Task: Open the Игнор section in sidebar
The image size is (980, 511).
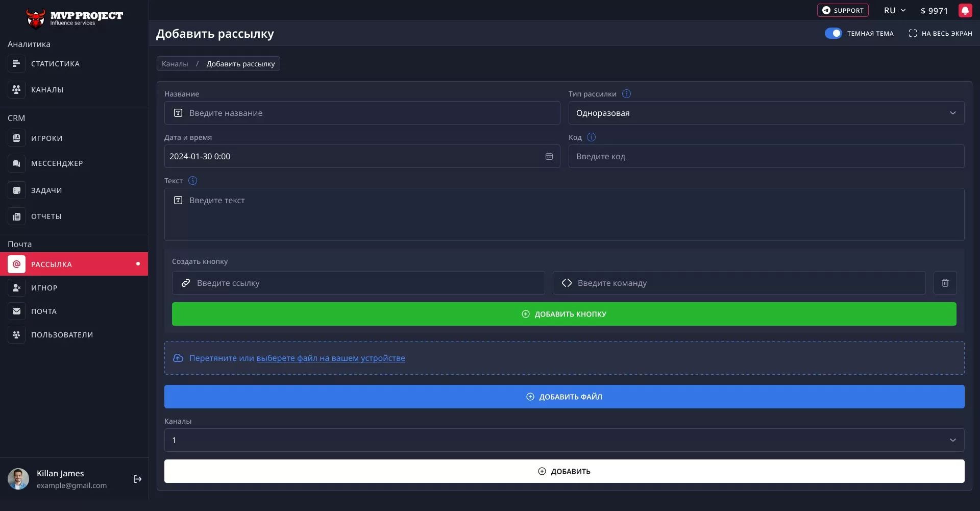Action: [44, 288]
